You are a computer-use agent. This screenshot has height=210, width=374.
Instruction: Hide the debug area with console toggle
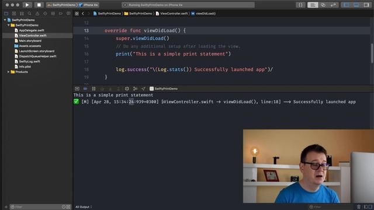click(x=77, y=89)
